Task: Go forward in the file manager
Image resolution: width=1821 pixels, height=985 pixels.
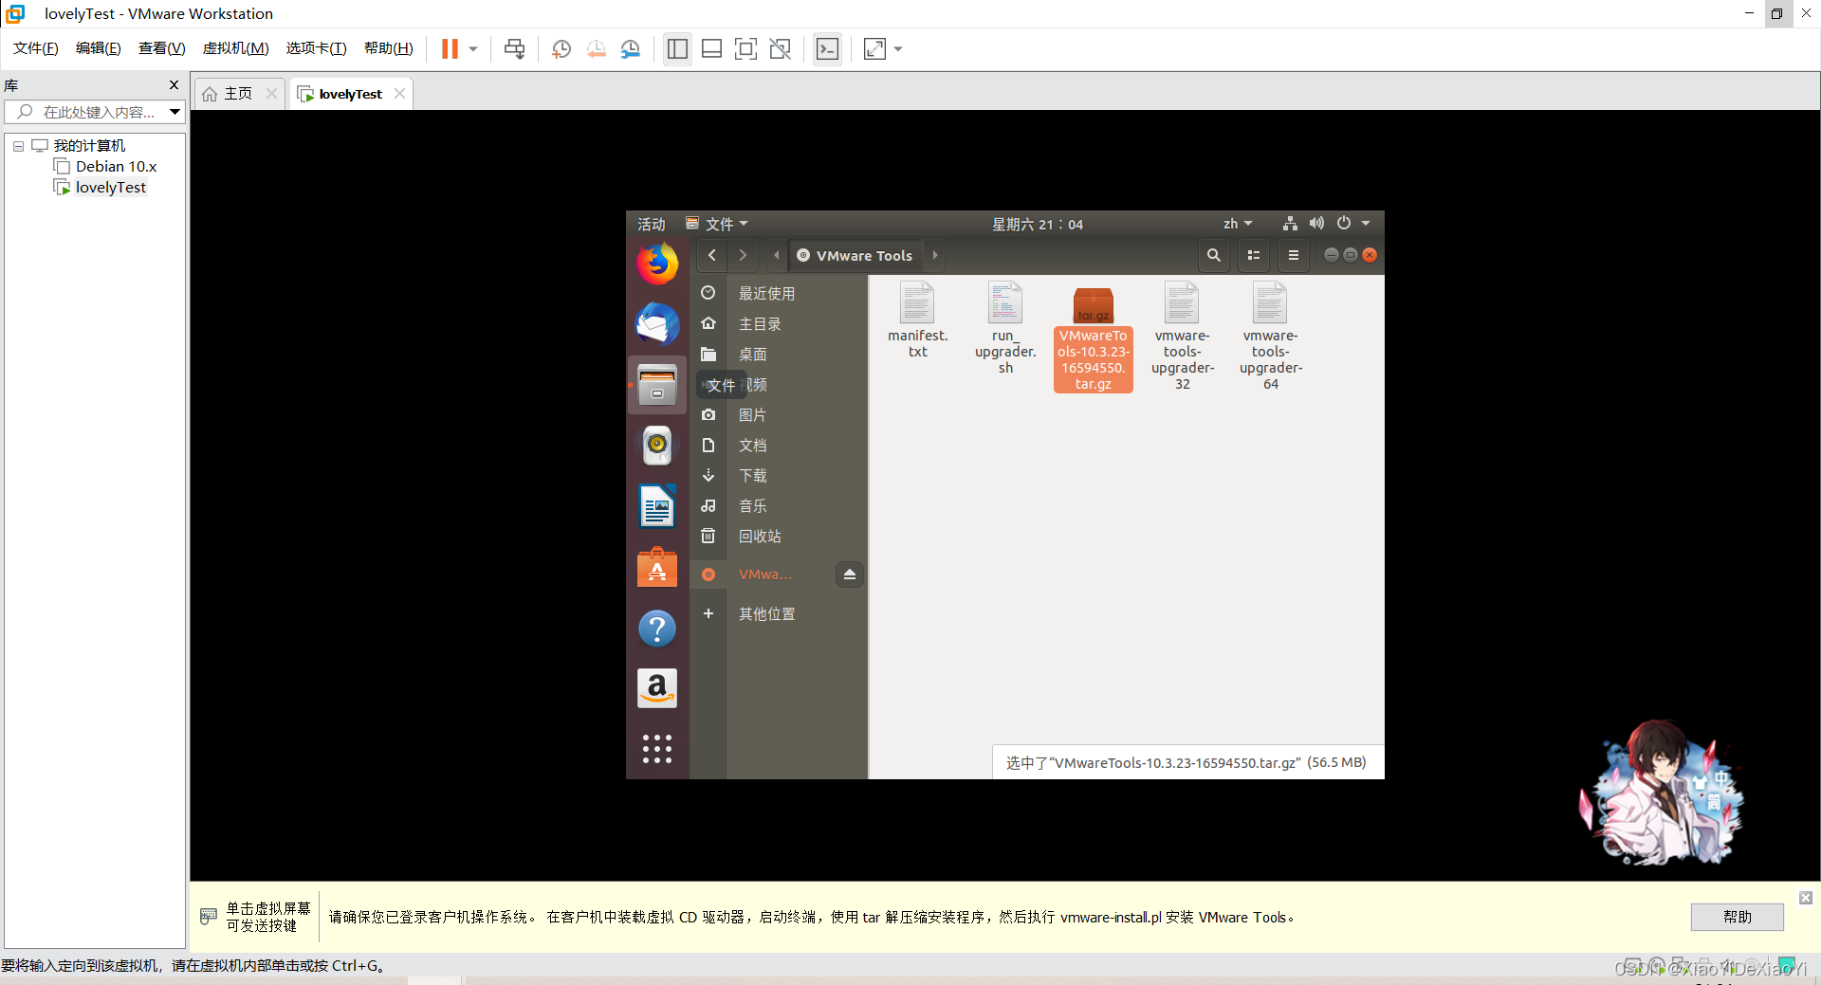Action: [x=743, y=255]
